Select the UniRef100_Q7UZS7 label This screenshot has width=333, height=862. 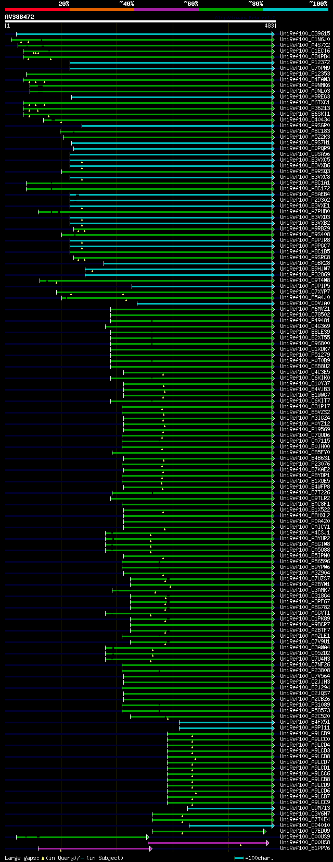tap(305, 579)
